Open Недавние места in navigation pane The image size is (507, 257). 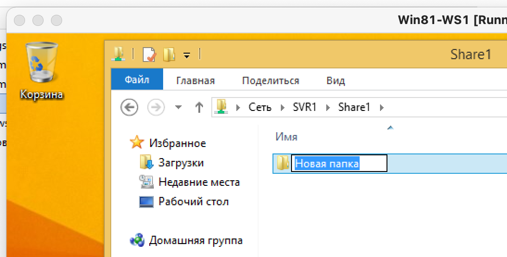point(199,182)
